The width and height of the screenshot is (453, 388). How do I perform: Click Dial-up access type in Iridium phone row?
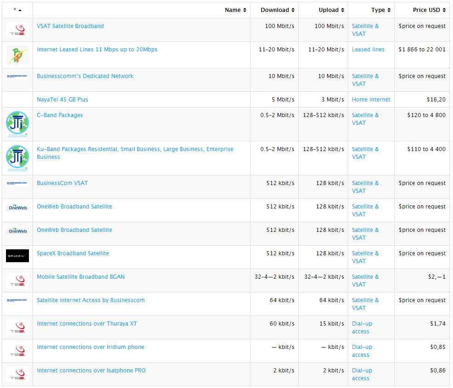click(362, 351)
